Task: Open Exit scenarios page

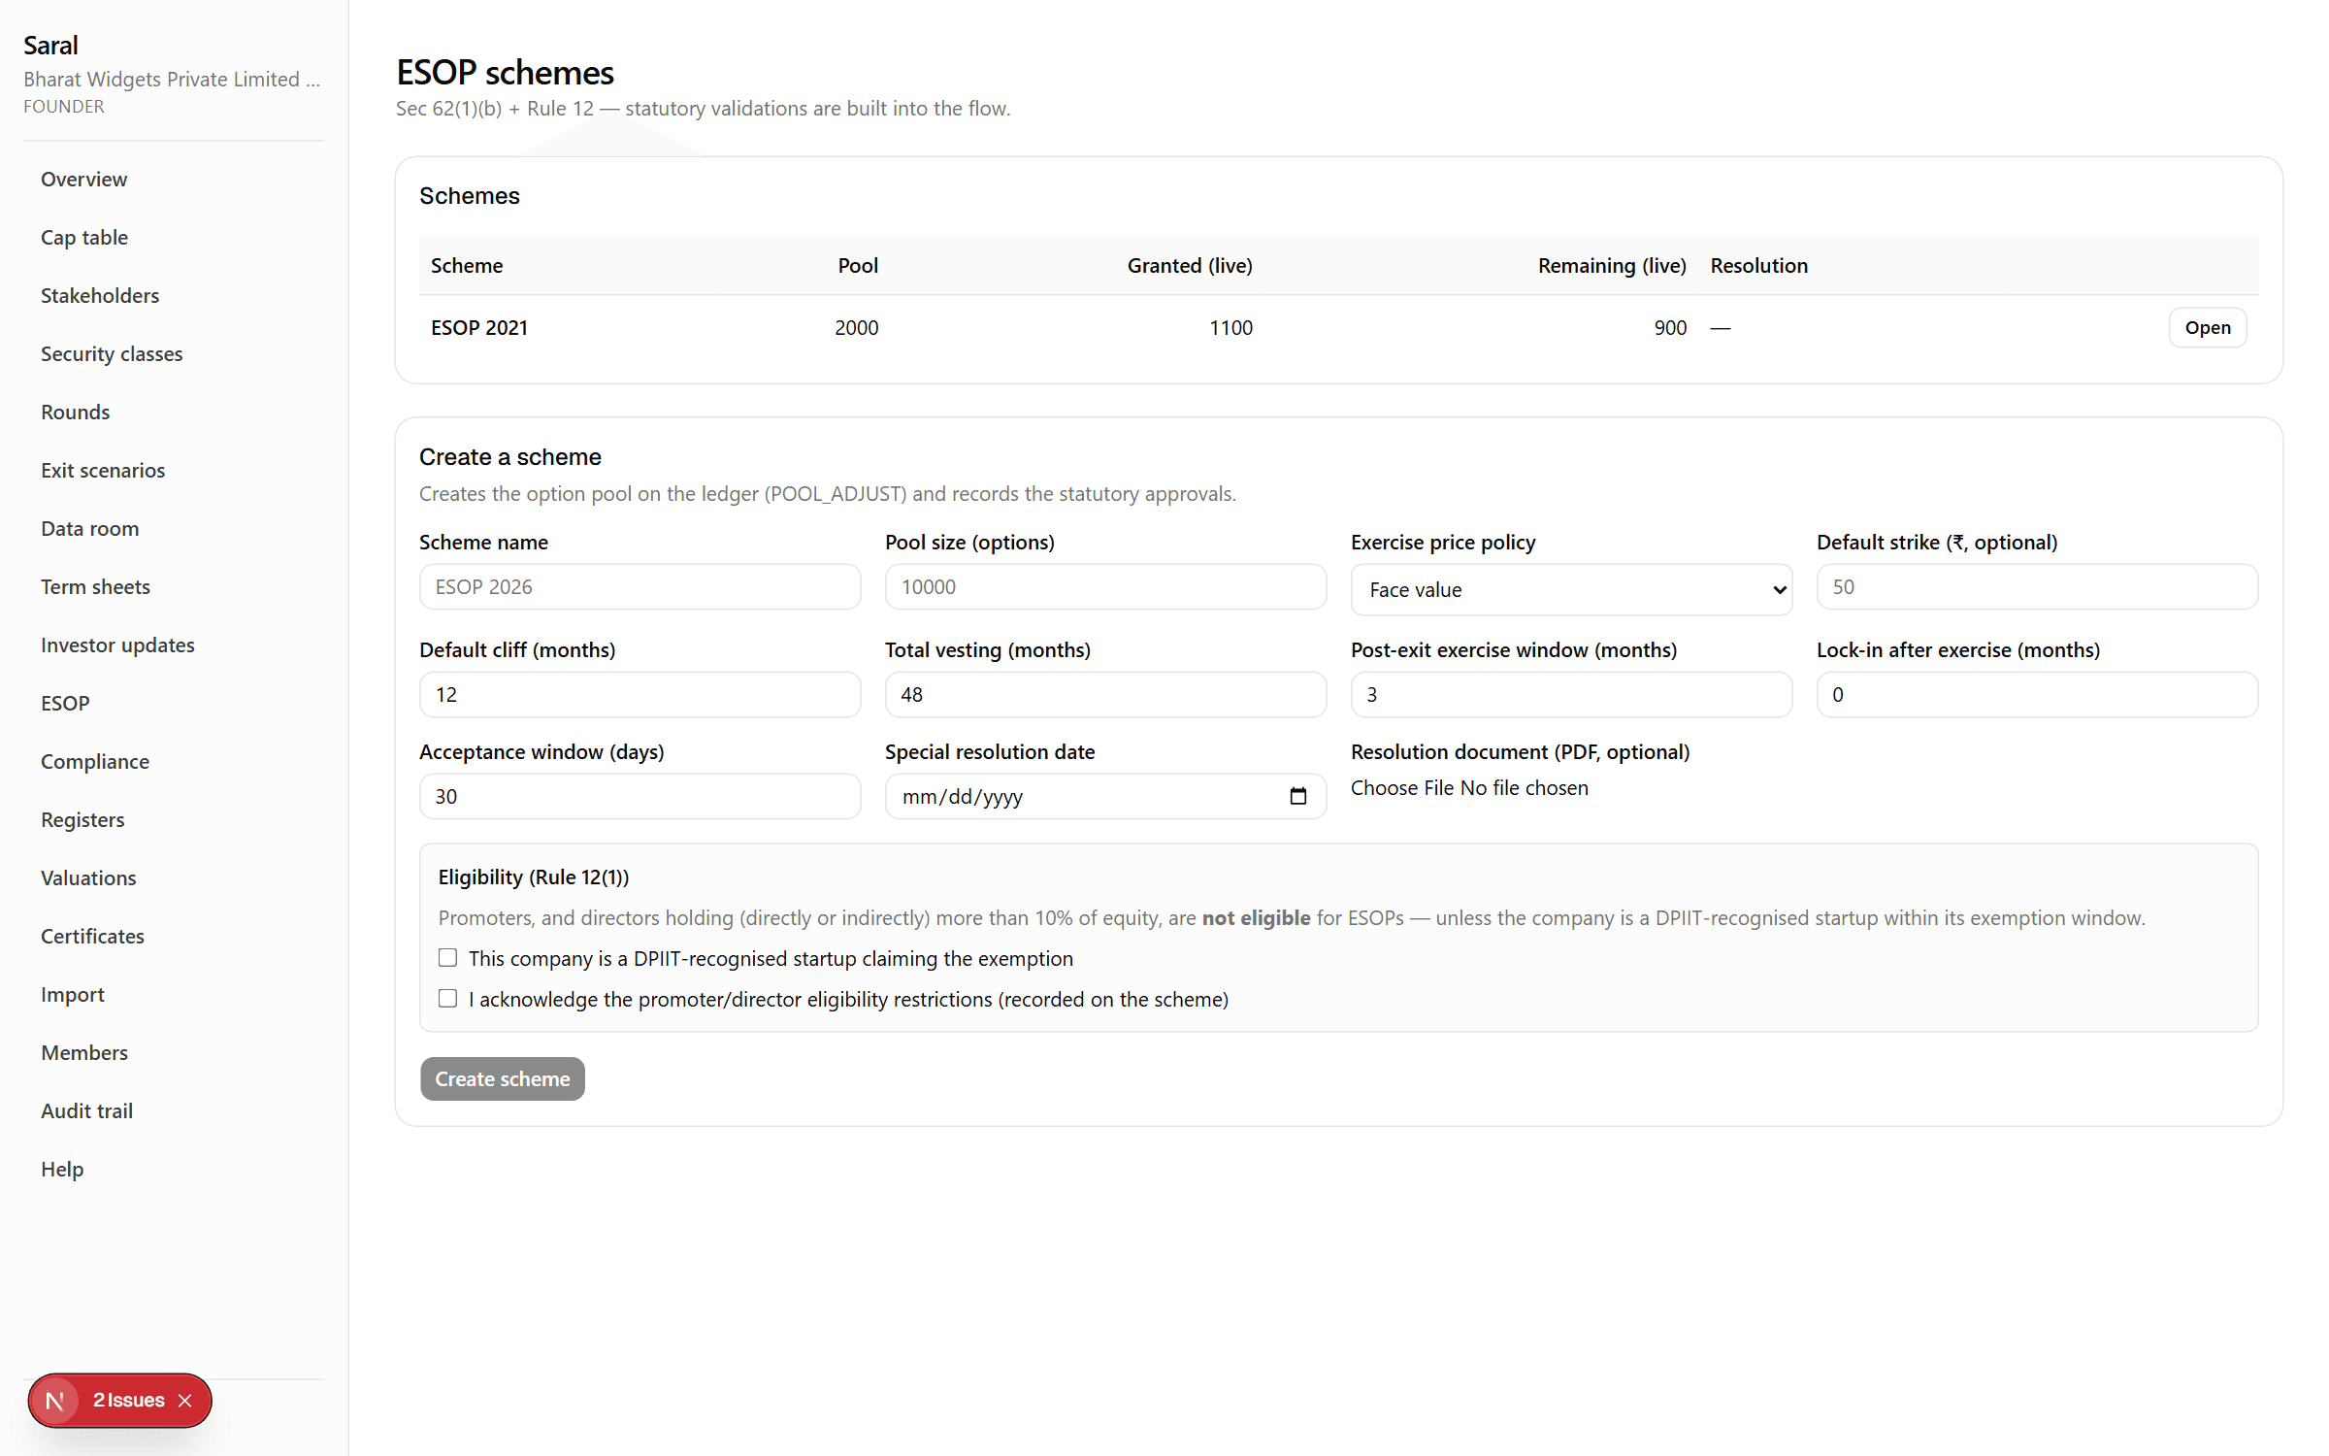Action: 103,470
